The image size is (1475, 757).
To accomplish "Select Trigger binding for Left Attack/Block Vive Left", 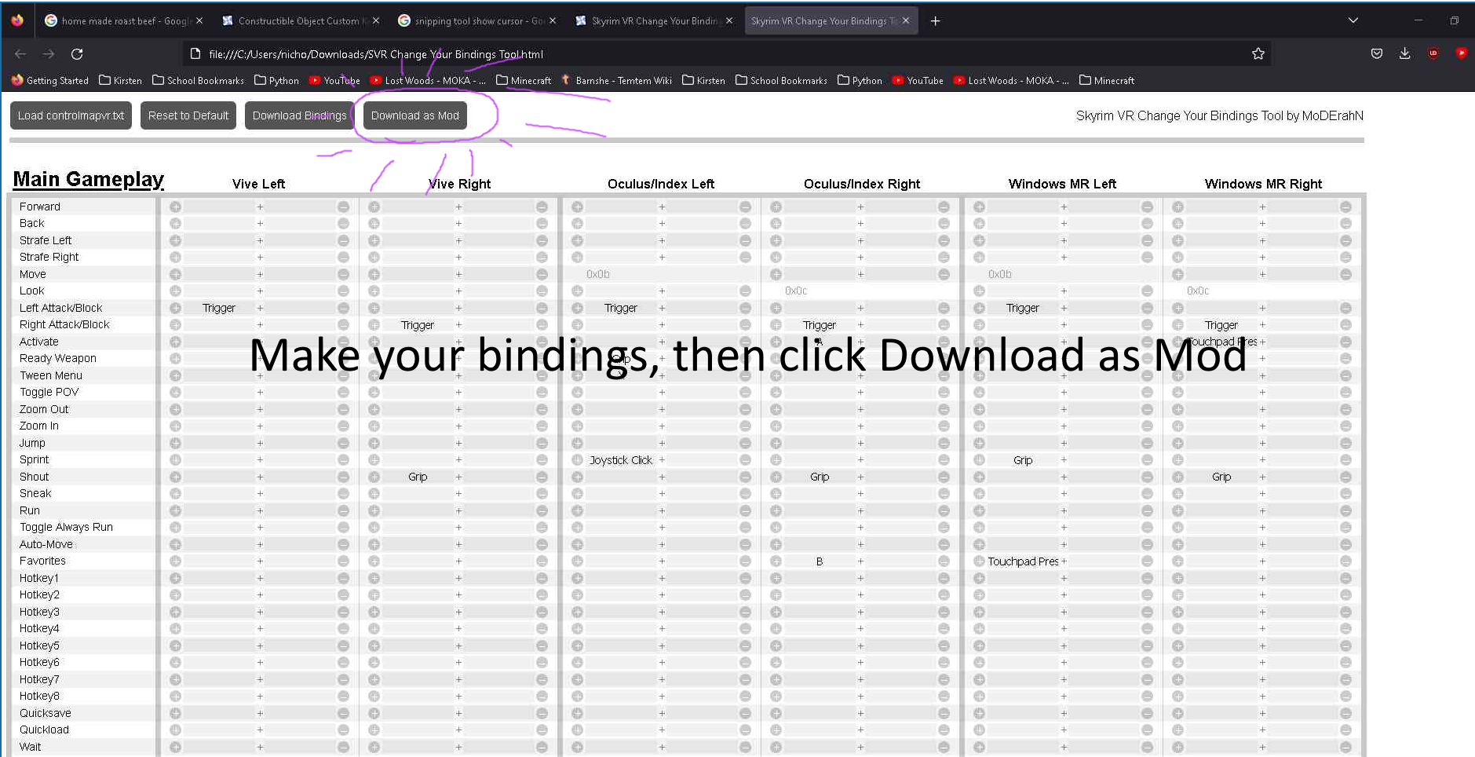I will click(219, 308).
